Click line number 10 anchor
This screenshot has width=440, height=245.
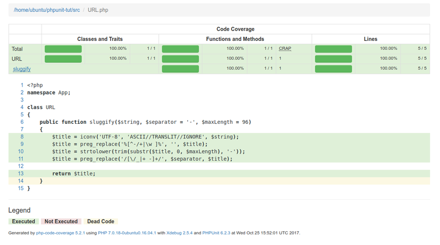coord(21,151)
